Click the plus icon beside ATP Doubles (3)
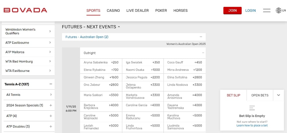The image size is (287, 133). coord(51,126)
